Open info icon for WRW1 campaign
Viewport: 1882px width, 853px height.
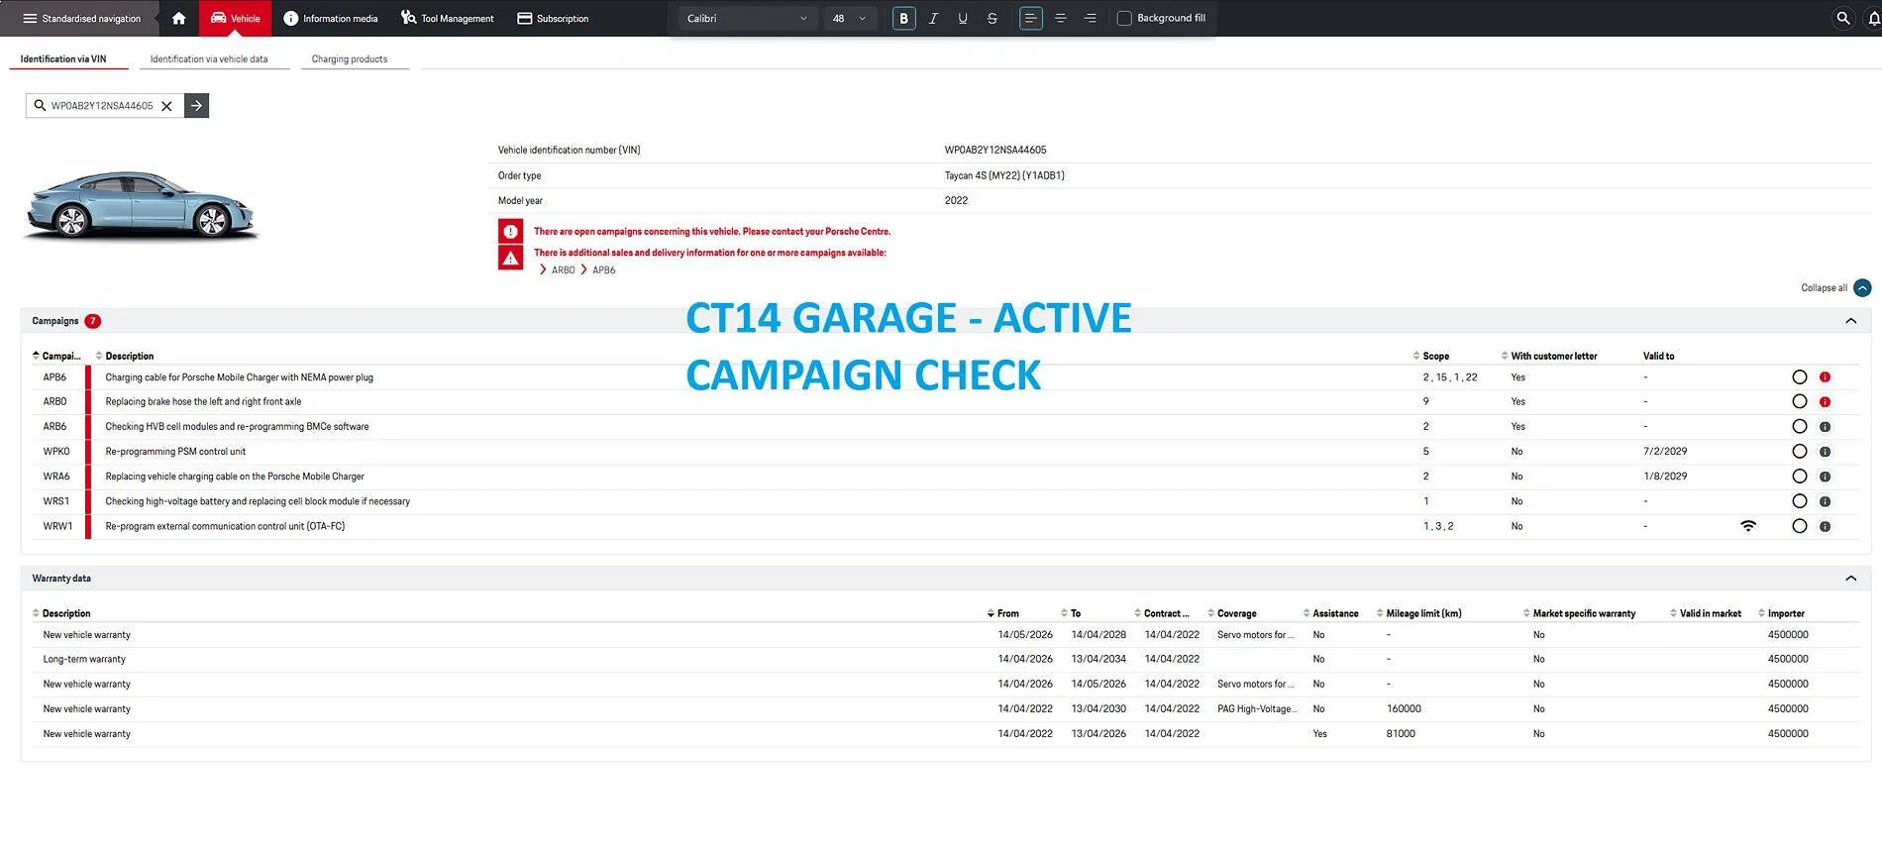pyautogui.click(x=1825, y=526)
